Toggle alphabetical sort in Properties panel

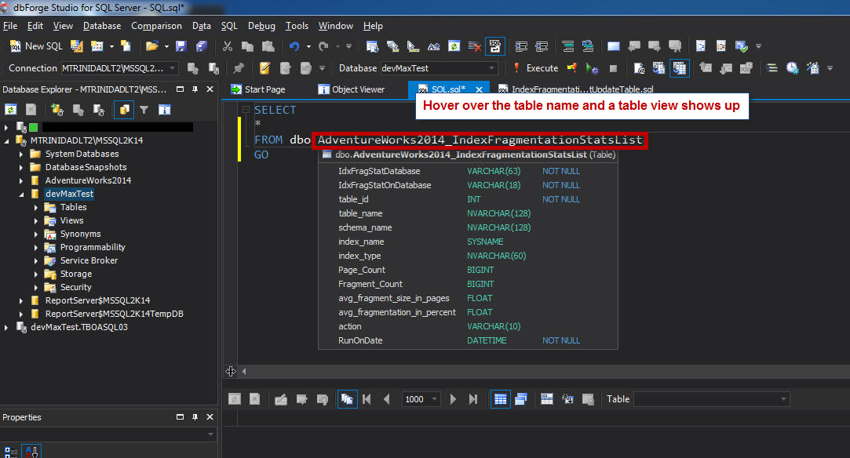click(31, 452)
